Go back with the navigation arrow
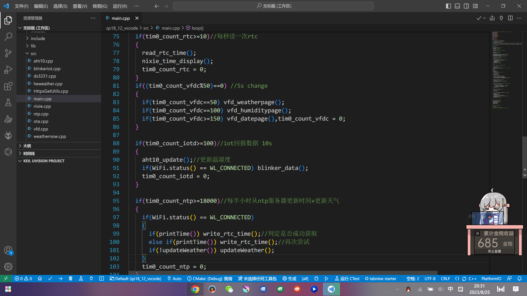This screenshot has width=527, height=296. 157,6
